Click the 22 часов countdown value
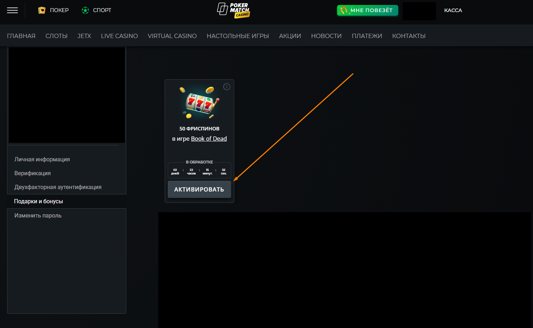Screen dimensions: 533x328 [191, 172]
